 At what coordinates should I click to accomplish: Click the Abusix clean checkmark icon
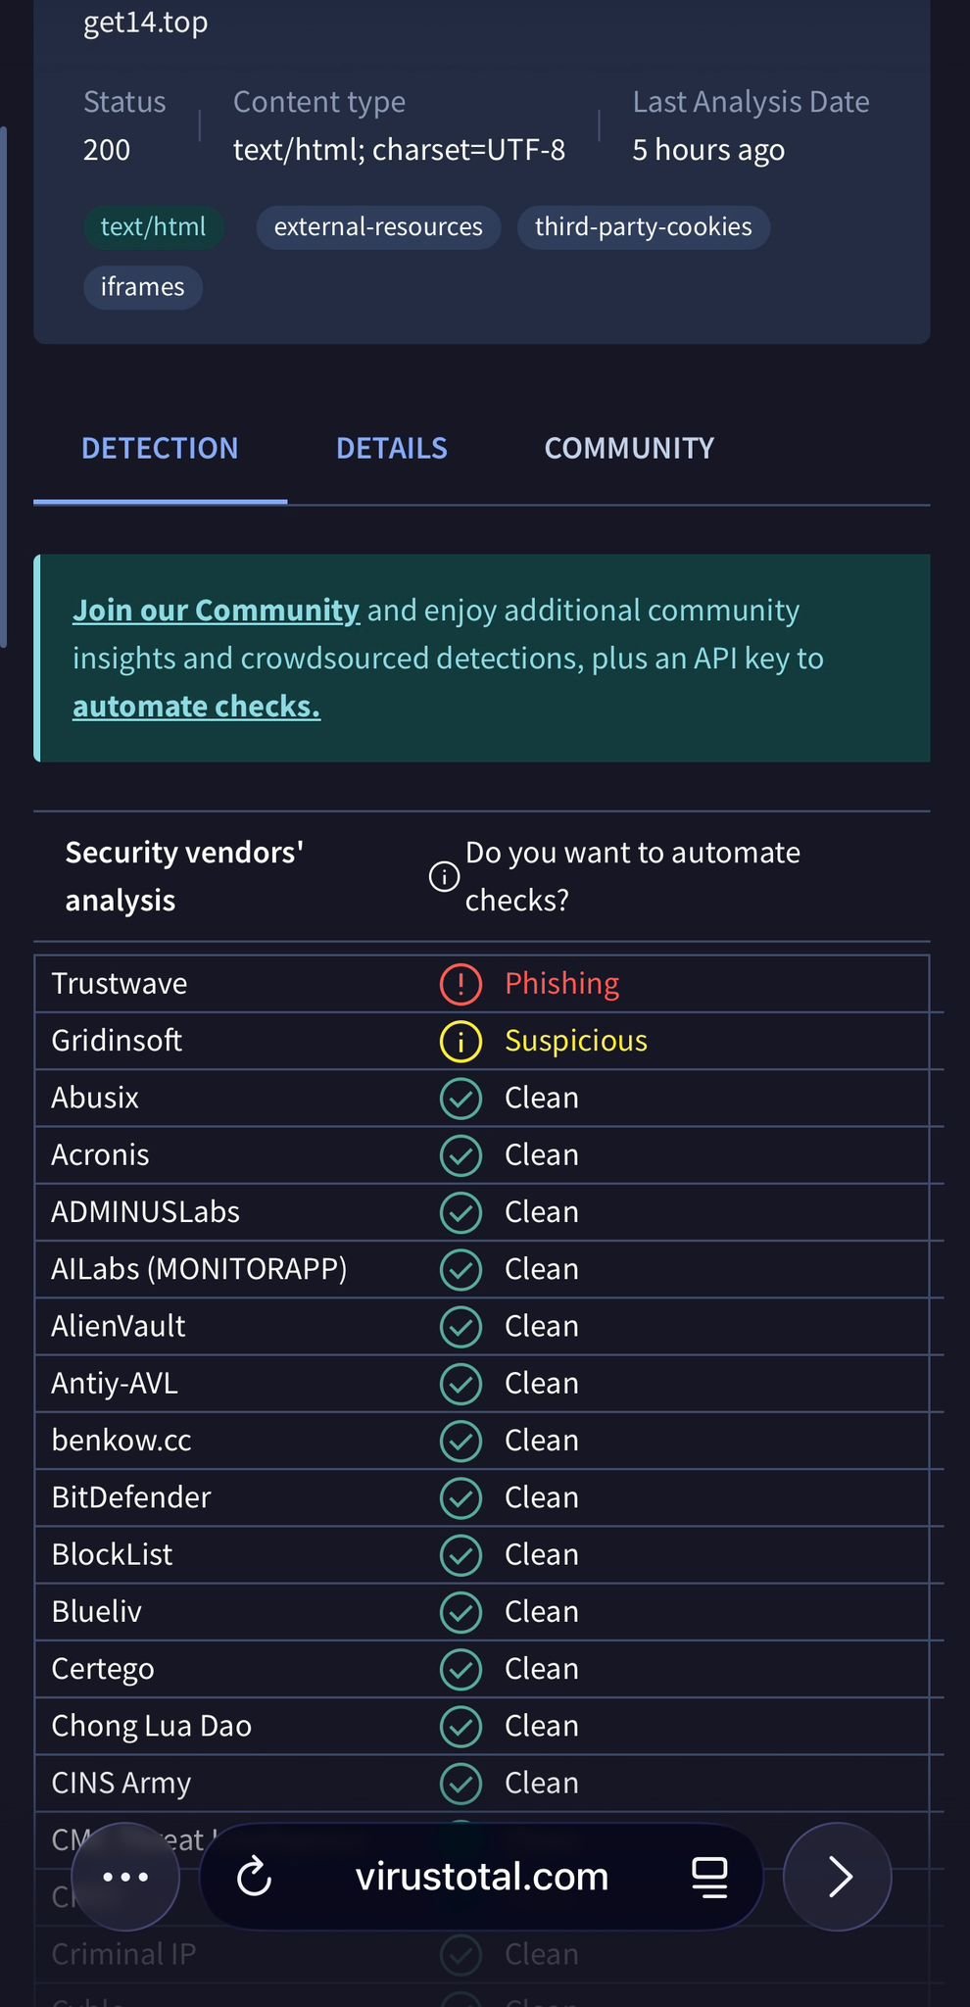coord(461,1099)
